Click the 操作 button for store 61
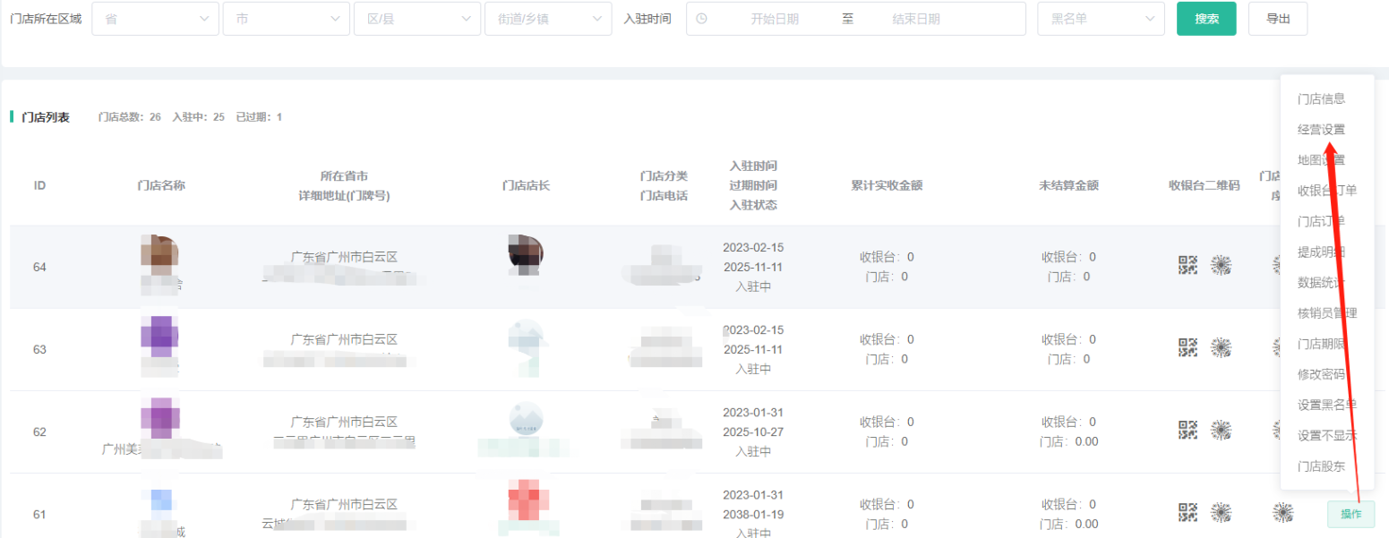The width and height of the screenshot is (1389, 538). pyautogui.click(x=1350, y=514)
